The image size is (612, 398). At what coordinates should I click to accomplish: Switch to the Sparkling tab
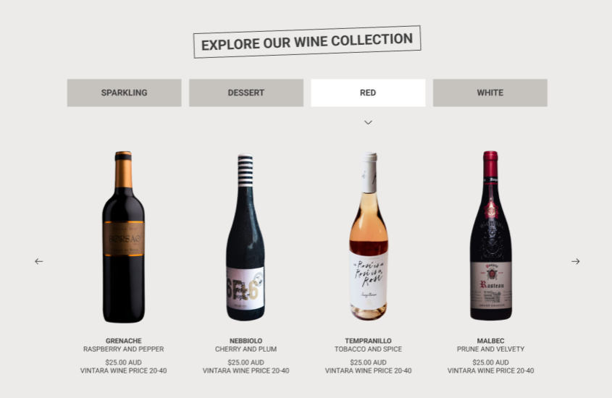124,93
